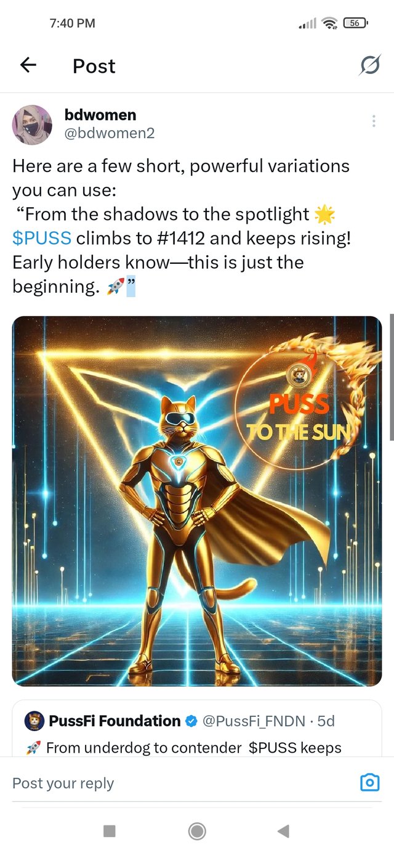The height and width of the screenshot is (855, 394).
Task: Tap the blue verified badge
Action: [191, 721]
